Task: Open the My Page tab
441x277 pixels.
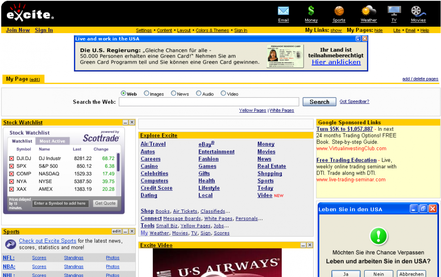Action: point(17,79)
